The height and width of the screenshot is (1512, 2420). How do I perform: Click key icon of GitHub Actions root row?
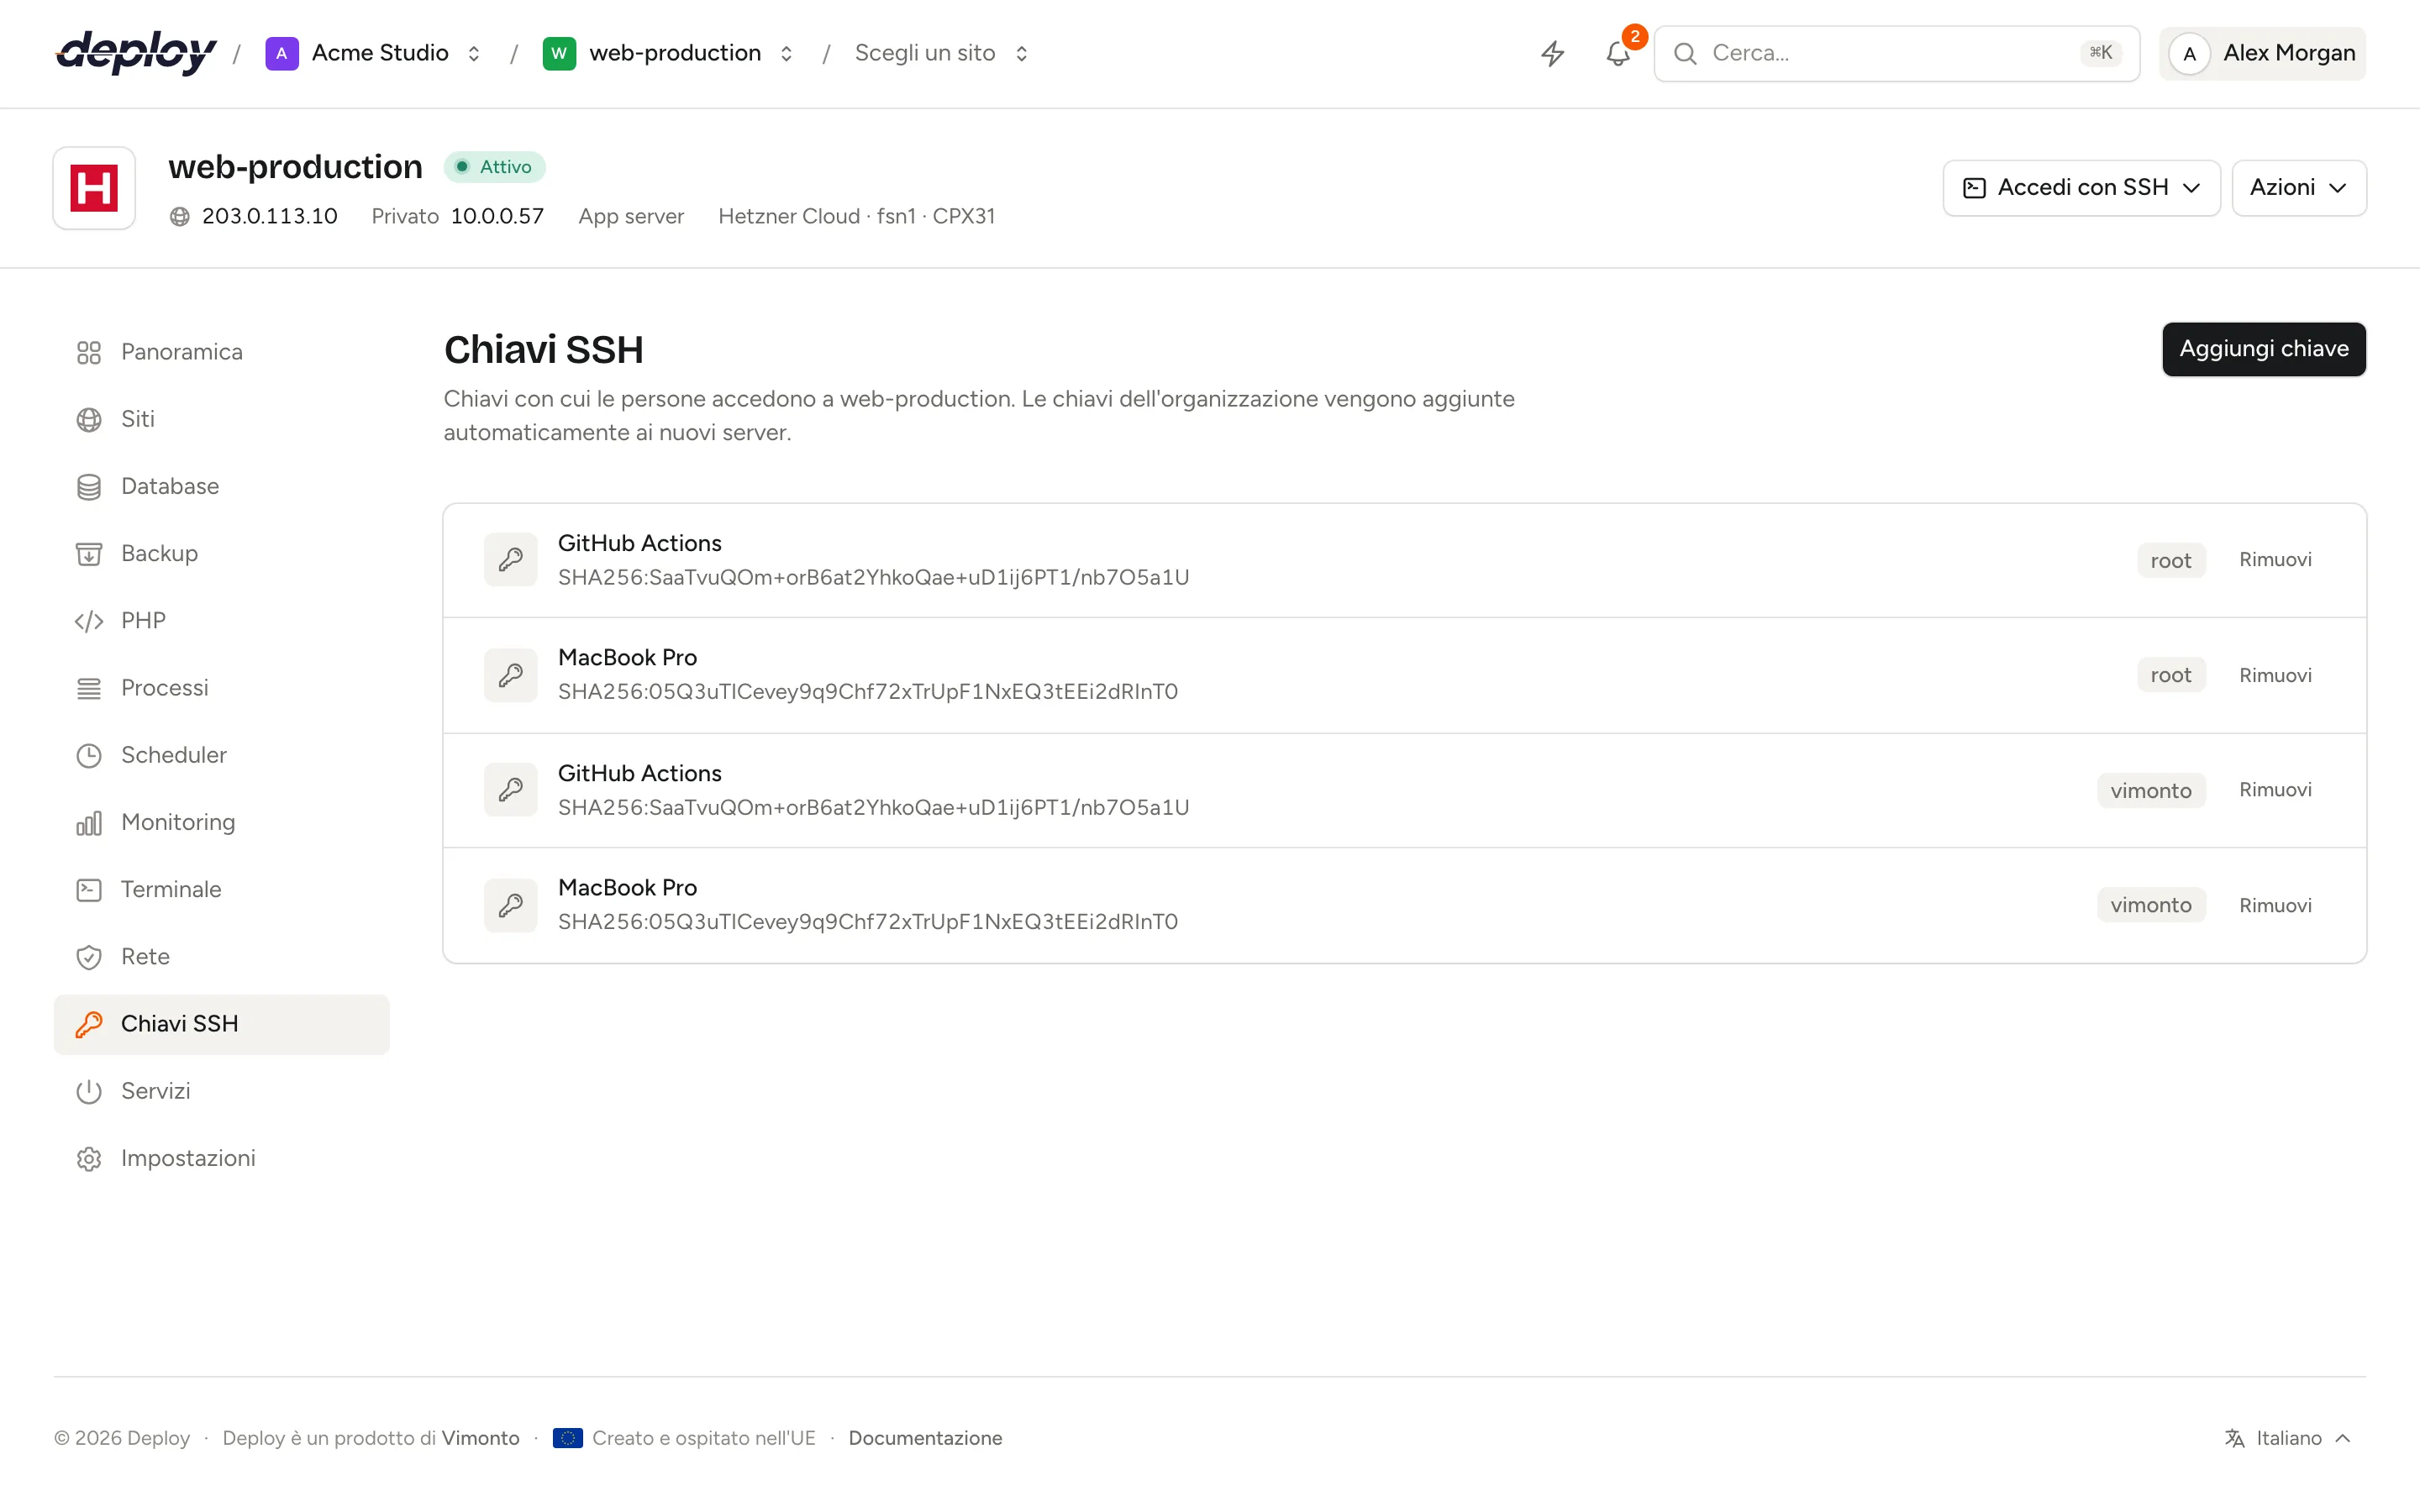(511, 560)
